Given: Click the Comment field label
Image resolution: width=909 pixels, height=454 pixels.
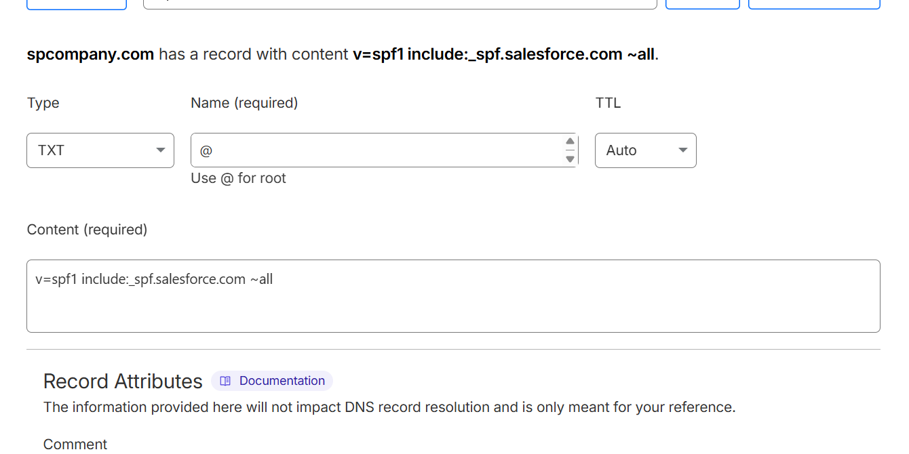Looking at the screenshot, I should tap(75, 445).
